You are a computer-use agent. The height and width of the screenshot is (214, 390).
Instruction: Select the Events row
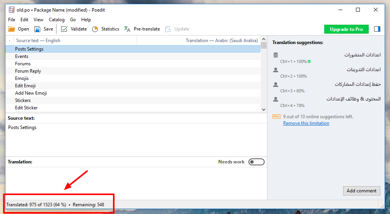click(133, 56)
